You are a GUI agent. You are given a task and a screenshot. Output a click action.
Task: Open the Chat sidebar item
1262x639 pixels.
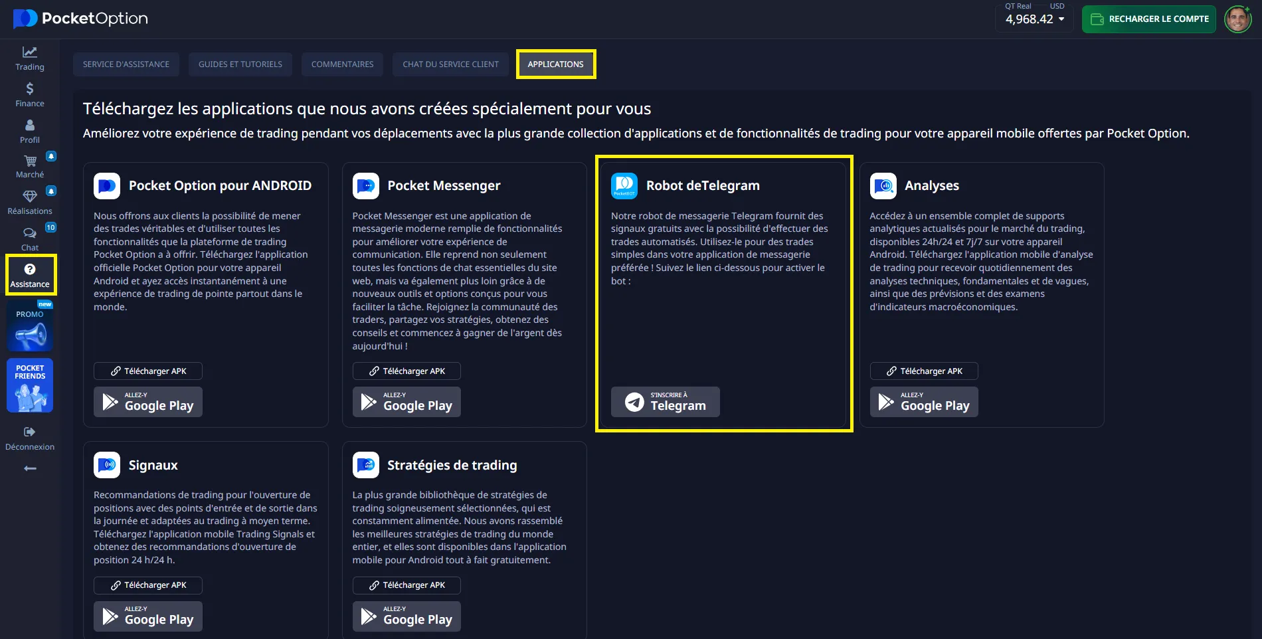[x=30, y=239]
